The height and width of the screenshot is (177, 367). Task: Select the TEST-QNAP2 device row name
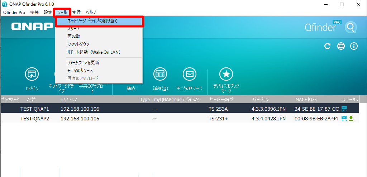point(35,119)
